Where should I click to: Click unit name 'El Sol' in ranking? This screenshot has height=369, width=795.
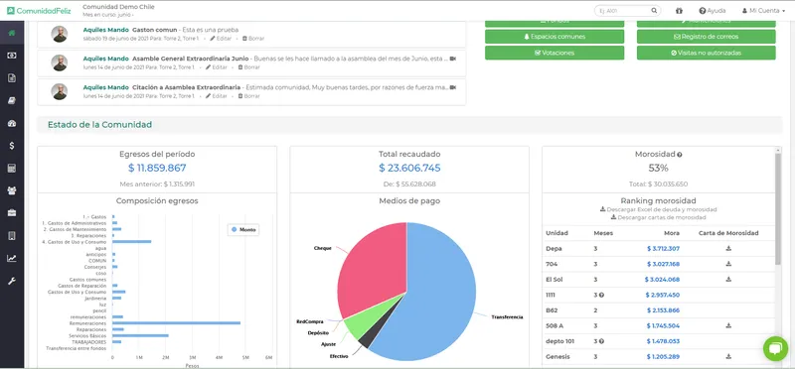point(554,280)
